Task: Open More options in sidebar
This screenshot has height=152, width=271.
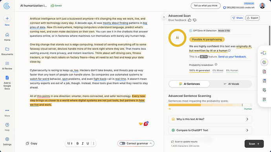Action: [7, 113]
